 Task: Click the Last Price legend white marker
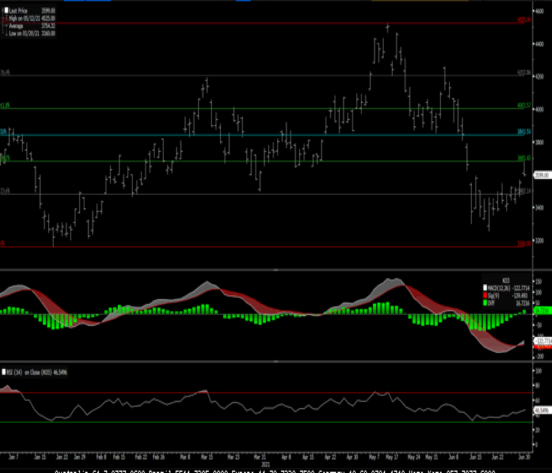click(6, 11)
